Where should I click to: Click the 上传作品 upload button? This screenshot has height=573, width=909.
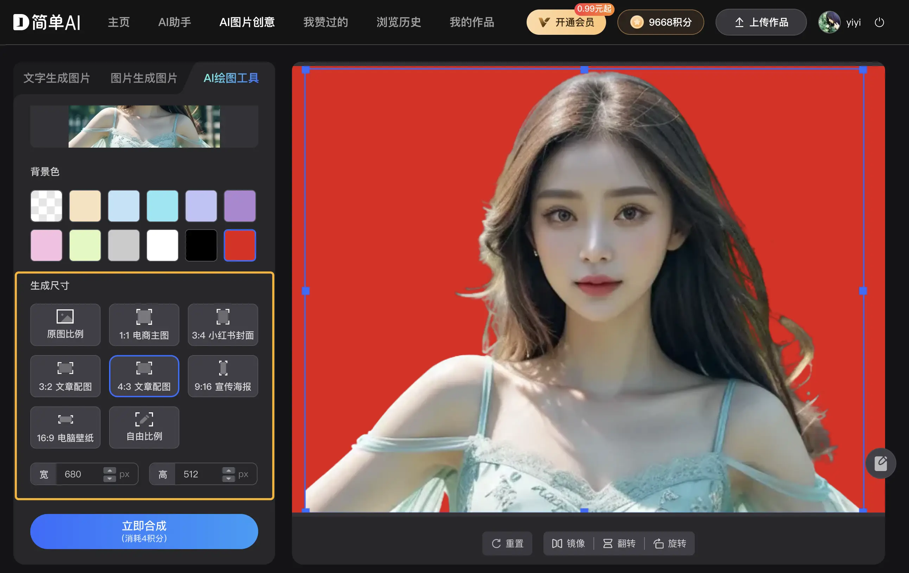[761, 22]
